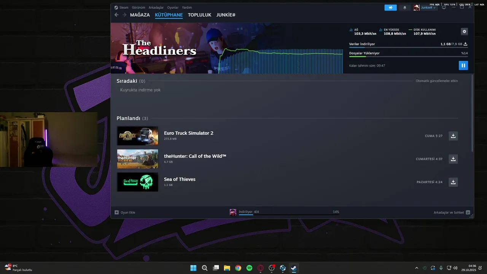Open Opera GX from the taskbar
The width and height of the screenshot is (487, 274).
[261, 268]
